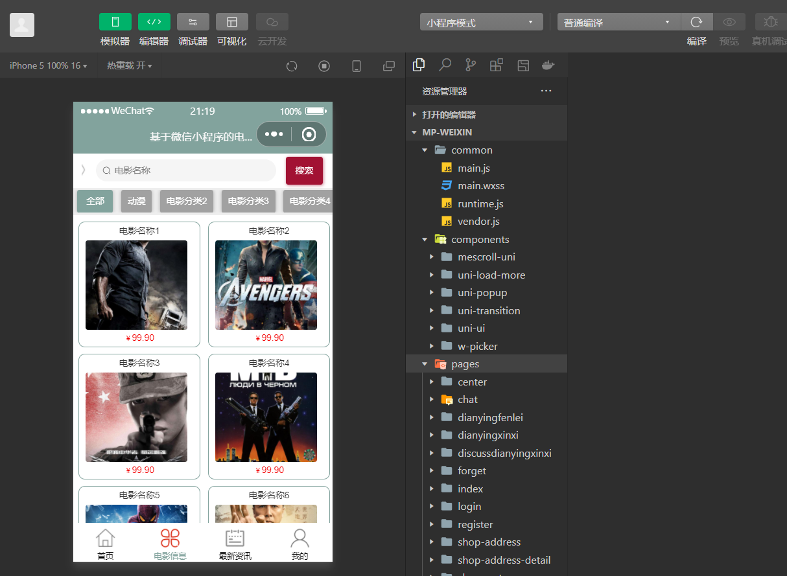Open the search icon in sidebar
The width and height of the screenshot is (787, 576).
(445, 65)
